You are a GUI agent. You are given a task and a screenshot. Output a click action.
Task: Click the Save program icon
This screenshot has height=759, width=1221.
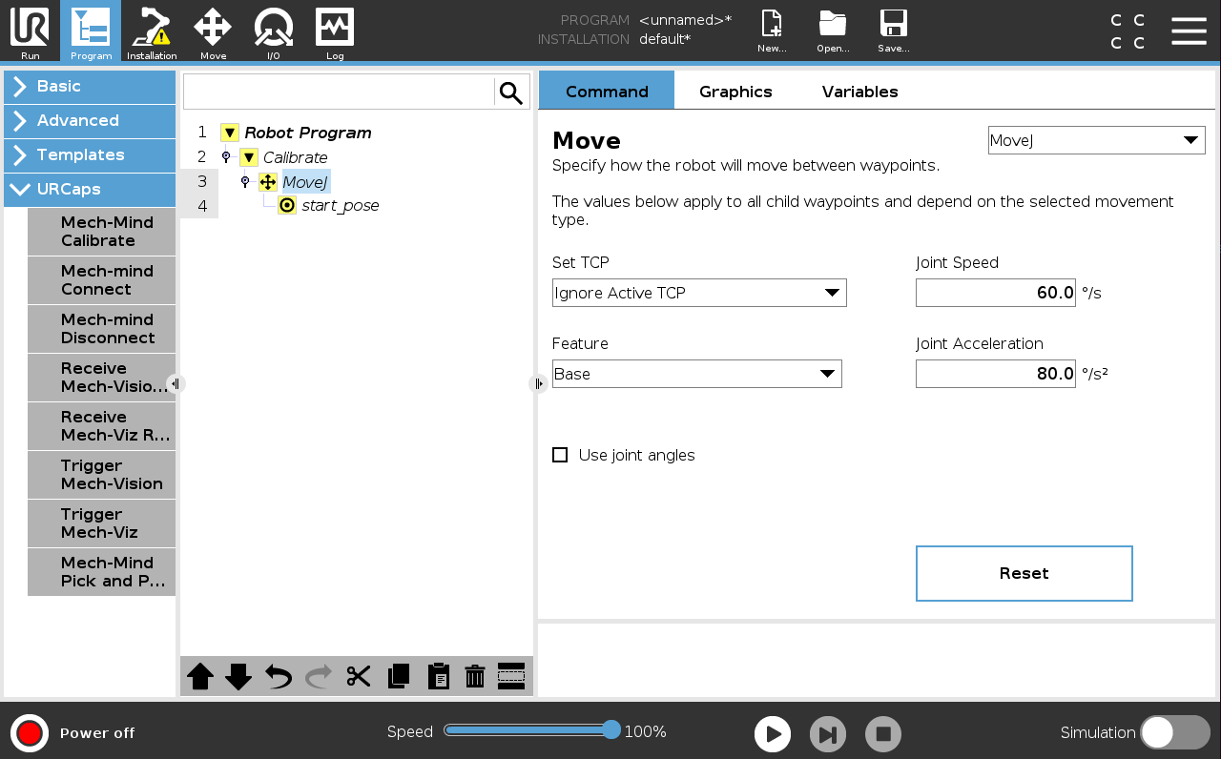894,31
